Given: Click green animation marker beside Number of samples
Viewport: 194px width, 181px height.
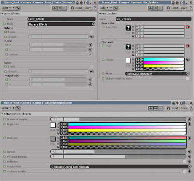Looking at the screenshot, I should coord(4,119).
